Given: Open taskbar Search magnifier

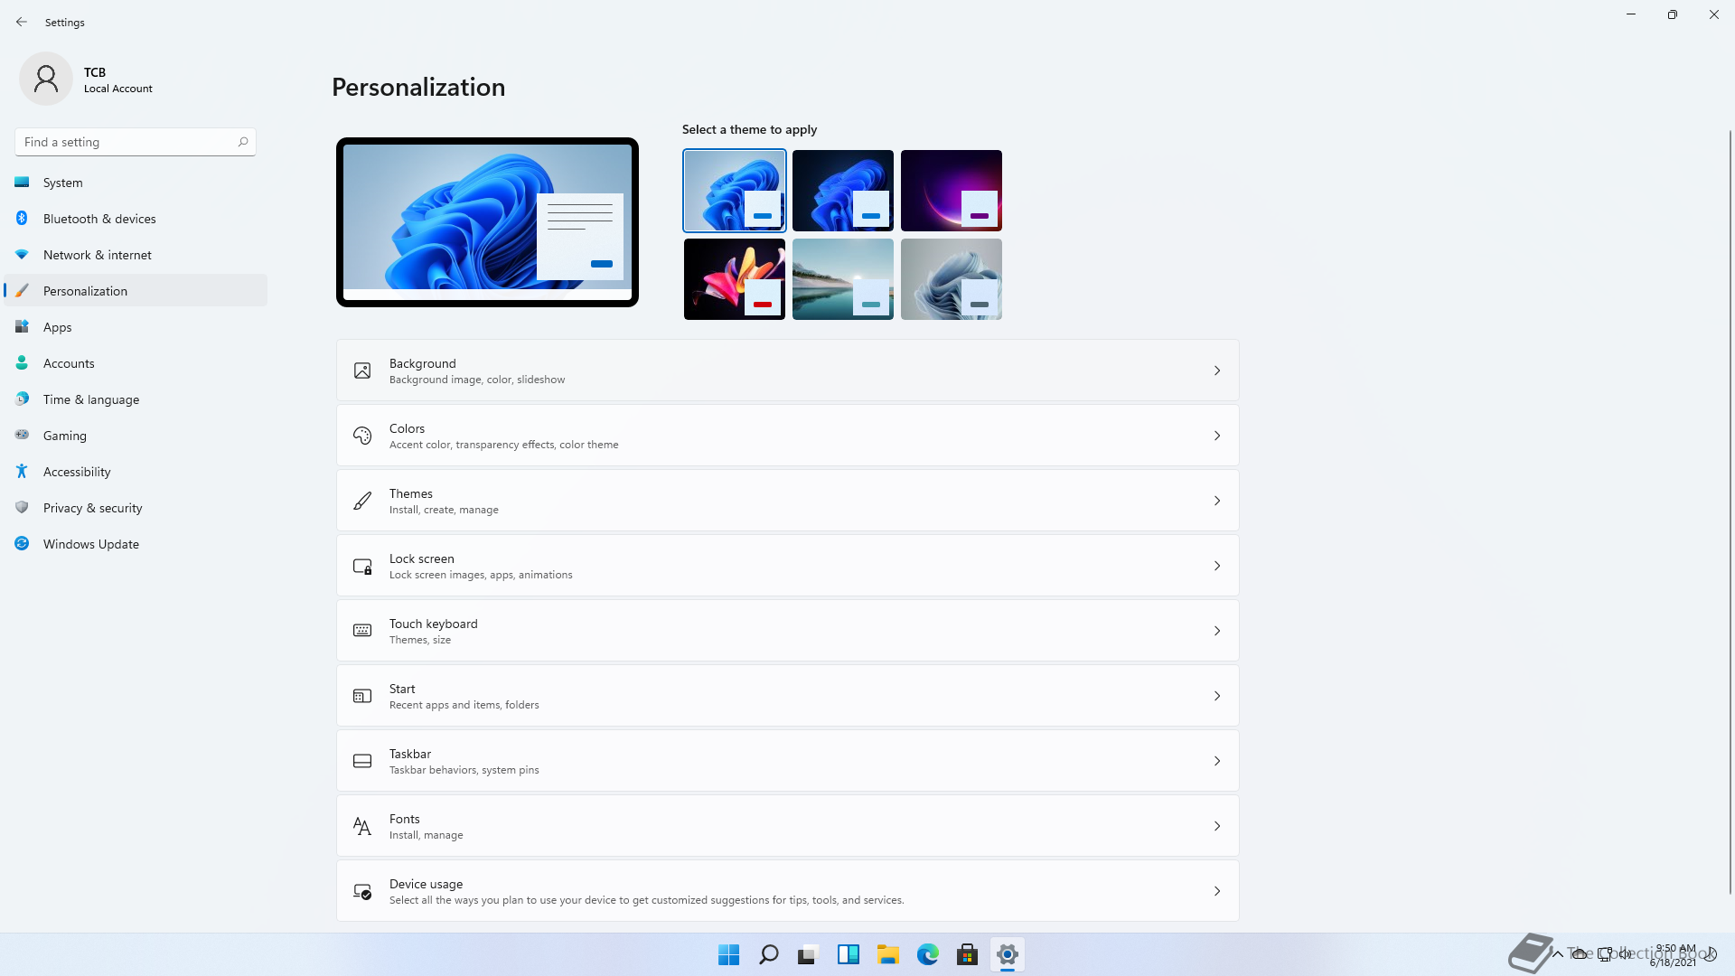Looking at the screenshot, I should [x=769, y=954].
